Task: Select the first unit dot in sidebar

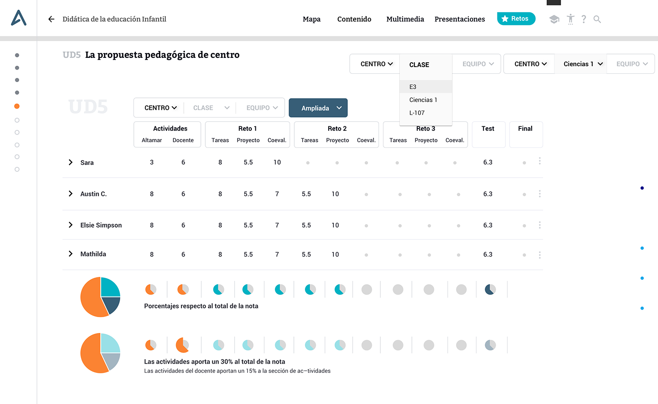Action: [17, 55]
